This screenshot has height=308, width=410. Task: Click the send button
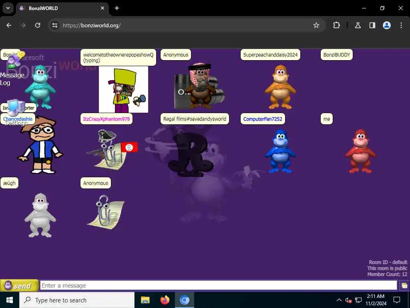click(x=19, y=286)
